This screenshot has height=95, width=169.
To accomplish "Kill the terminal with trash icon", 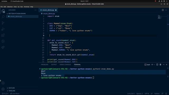I will click(x=160, y=64).
